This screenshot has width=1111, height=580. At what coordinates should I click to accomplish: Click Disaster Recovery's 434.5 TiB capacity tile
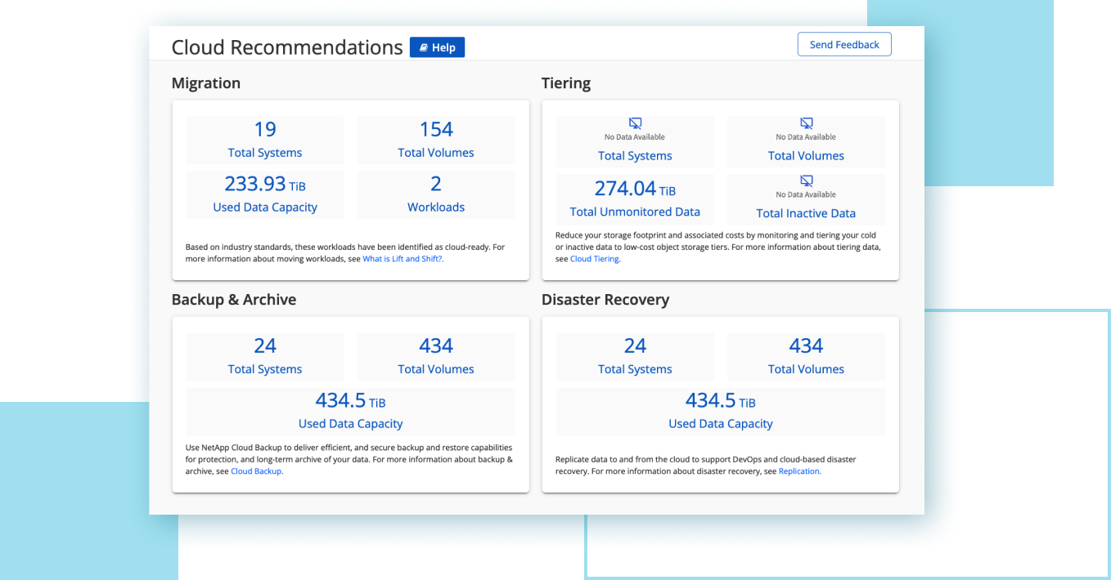720,411
